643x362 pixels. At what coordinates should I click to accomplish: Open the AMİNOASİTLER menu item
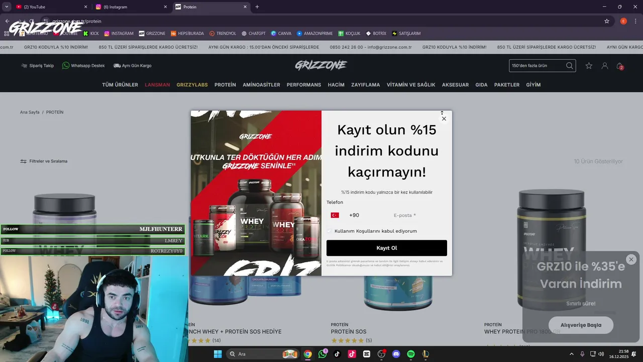261,85
